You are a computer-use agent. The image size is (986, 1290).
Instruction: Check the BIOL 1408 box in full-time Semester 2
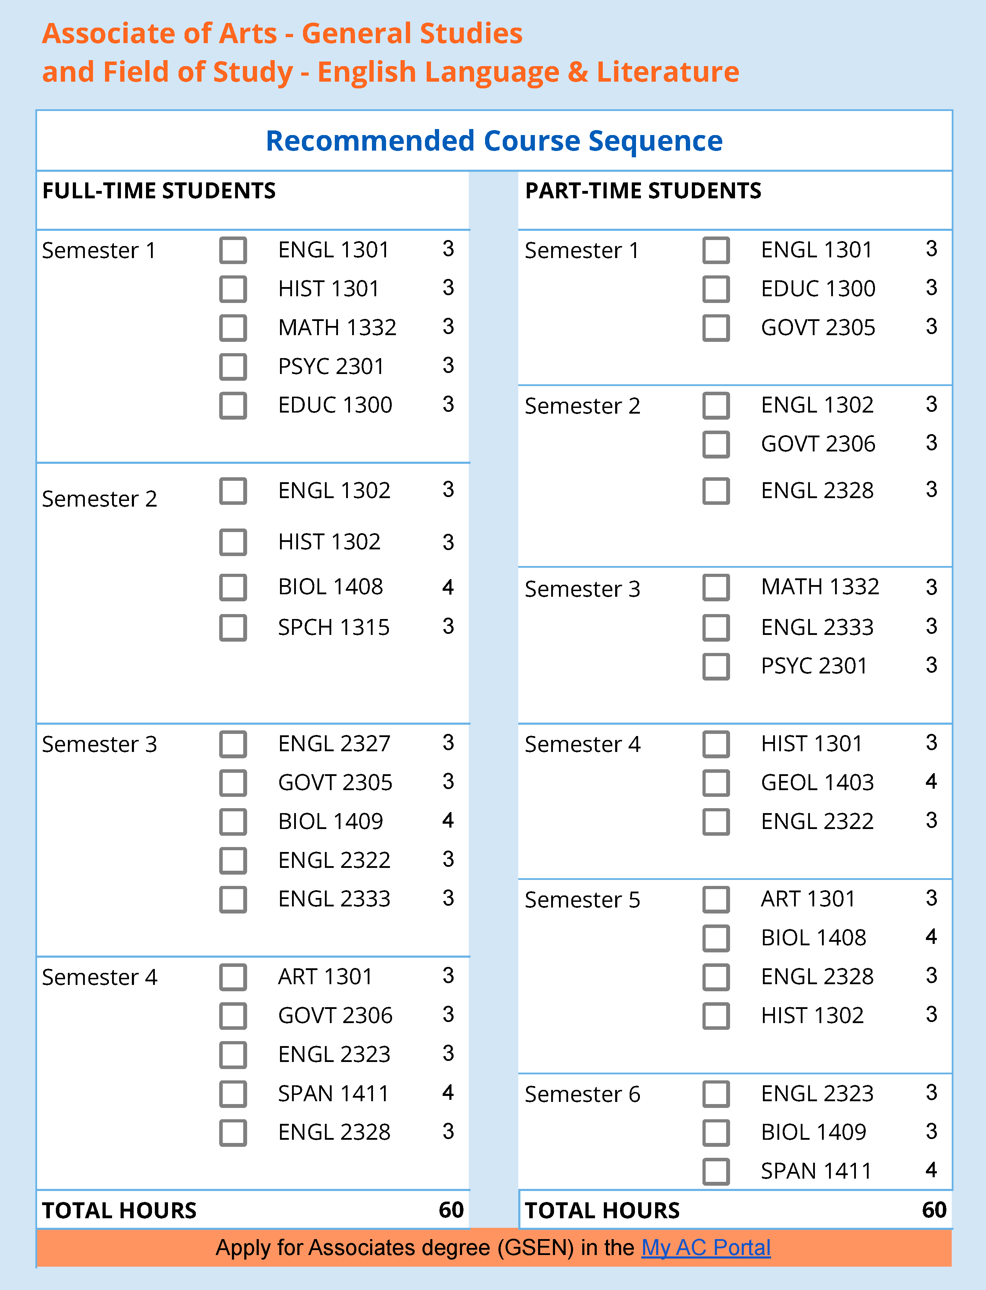point(233,588)
